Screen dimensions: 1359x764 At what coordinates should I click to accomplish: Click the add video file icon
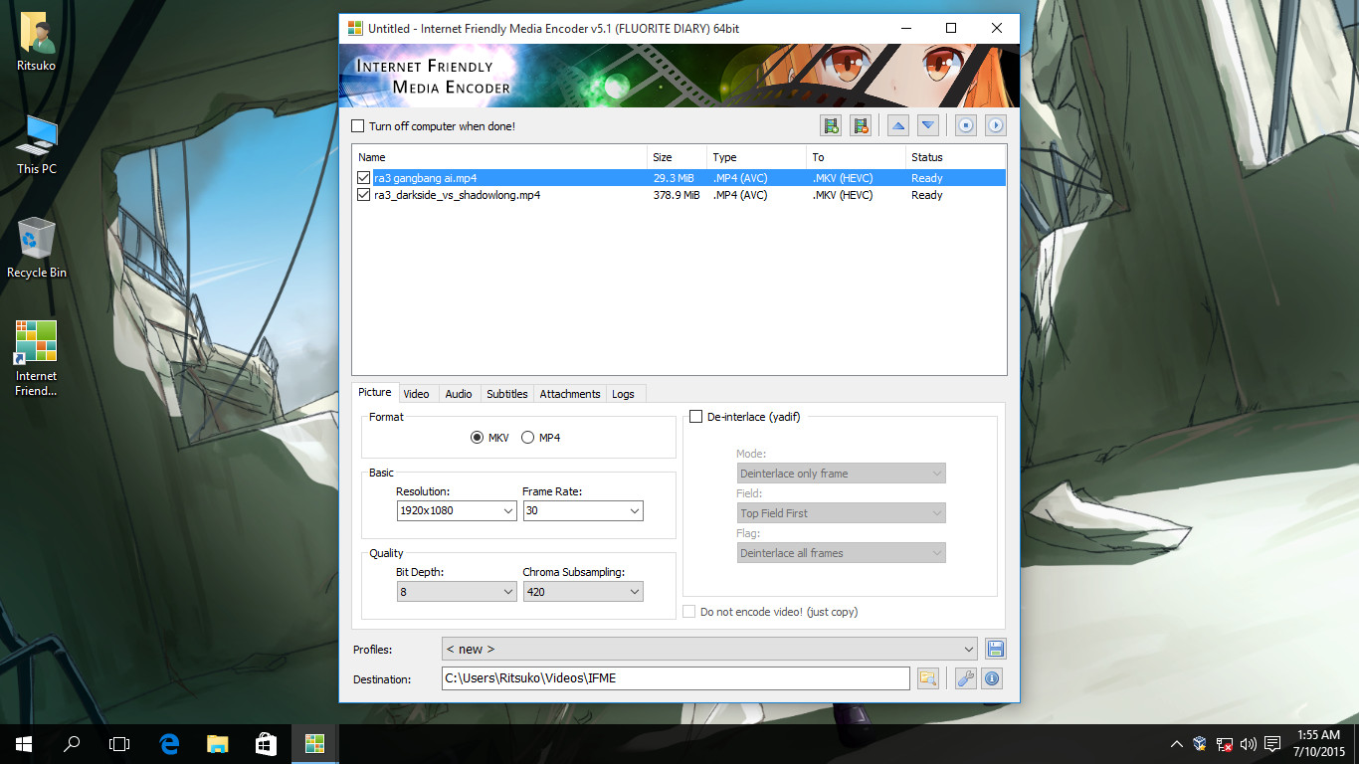[831, 125]
